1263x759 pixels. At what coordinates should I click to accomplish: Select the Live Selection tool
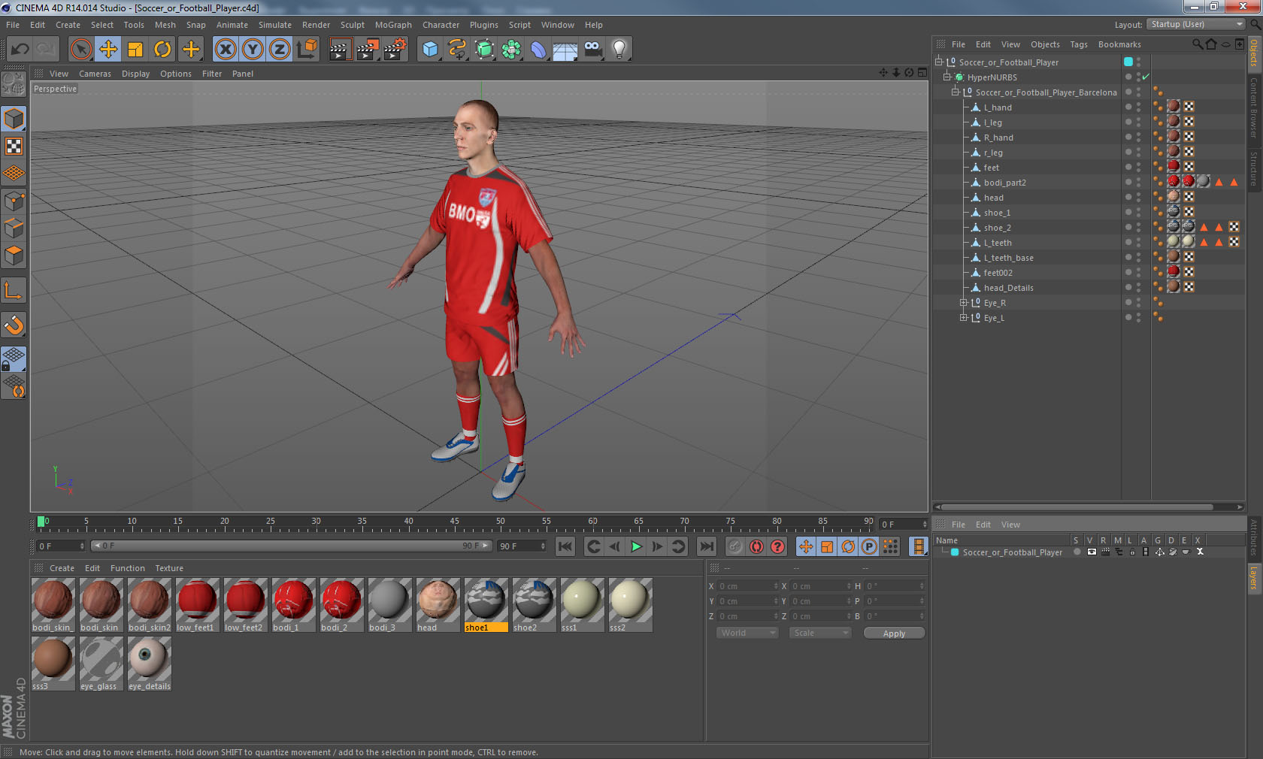[80, 50]
